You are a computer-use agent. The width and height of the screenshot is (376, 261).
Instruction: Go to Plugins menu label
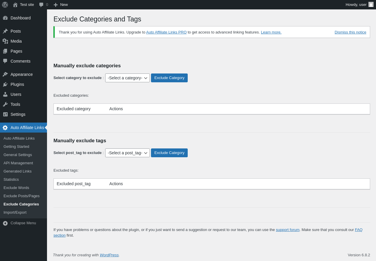click(x=17, y=84)
